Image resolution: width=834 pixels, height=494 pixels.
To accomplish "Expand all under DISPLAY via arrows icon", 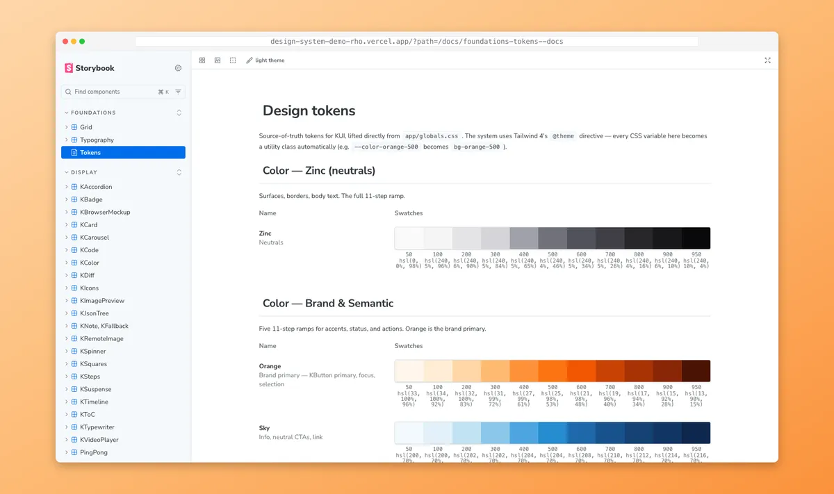I will click(x=179, y=172).
